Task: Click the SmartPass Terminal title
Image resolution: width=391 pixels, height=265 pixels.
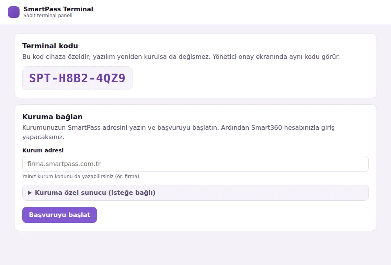Action: click(x=58, y=9)
